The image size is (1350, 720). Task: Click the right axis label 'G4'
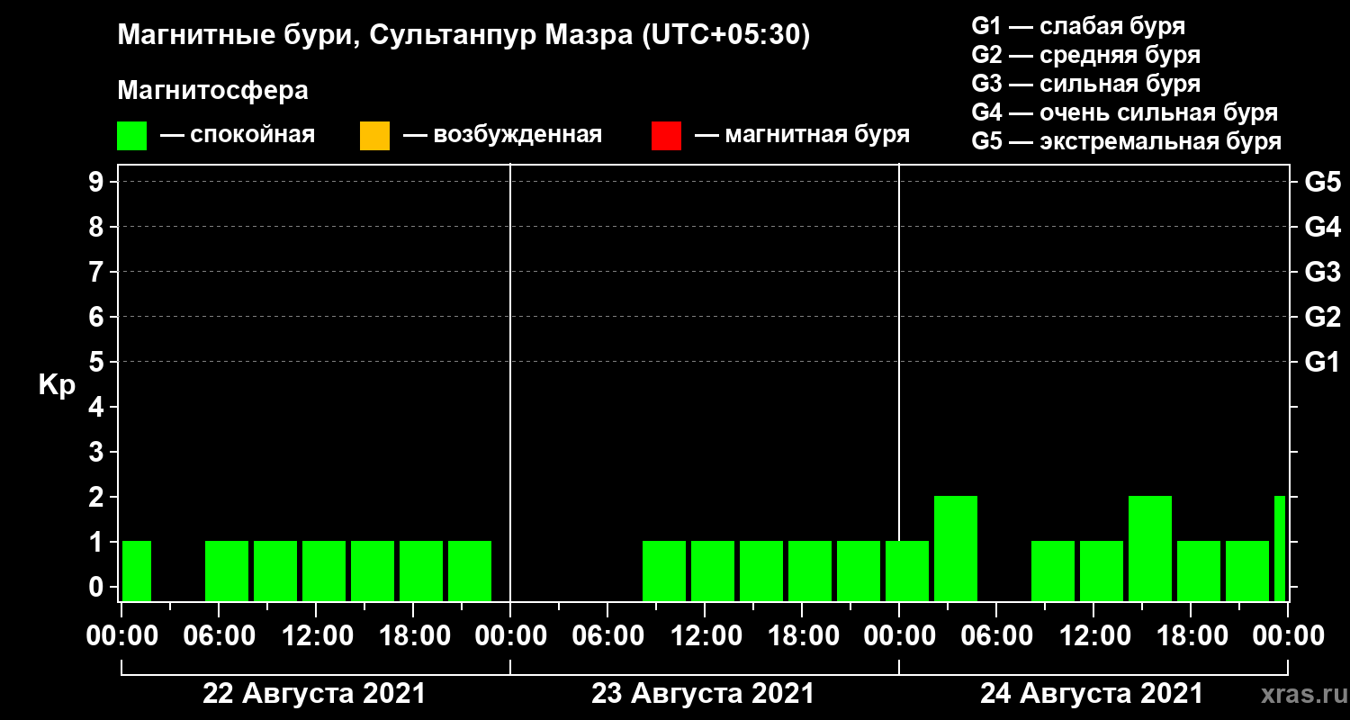(x=1322, y=227)
